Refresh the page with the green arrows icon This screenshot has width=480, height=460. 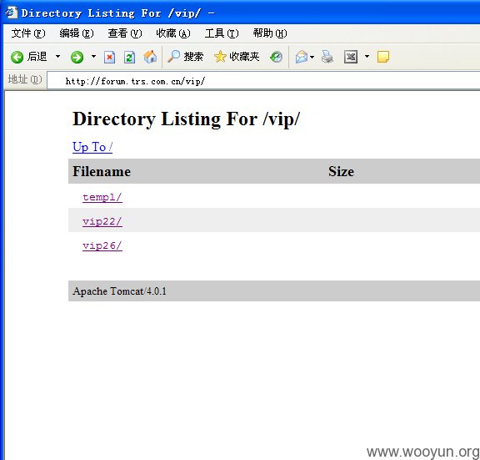click(x=129, y=57)
